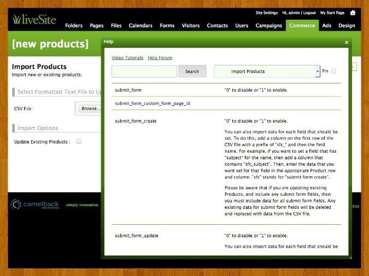Click the submit_form field name

tap(128, 90)
